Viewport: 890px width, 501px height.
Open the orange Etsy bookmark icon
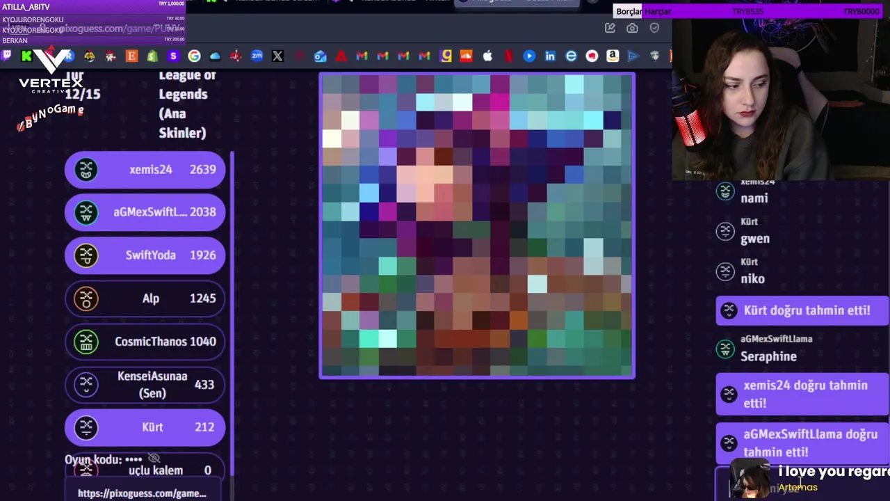[131, 56]
